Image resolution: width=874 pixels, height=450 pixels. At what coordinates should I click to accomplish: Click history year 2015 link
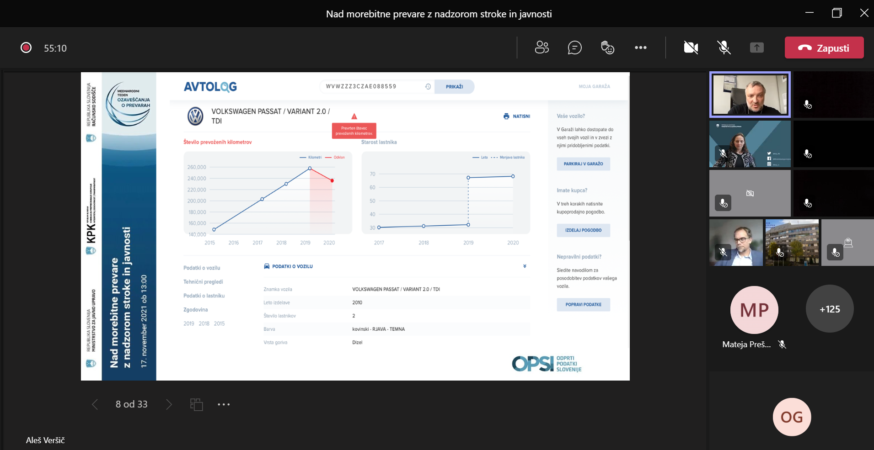pyautogui.click(x=220, y=323)
